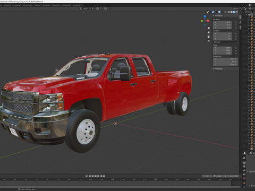Open the viewport shading options dropdown
255x191 pixels.
pyautogui.click(x=239, y=12)
